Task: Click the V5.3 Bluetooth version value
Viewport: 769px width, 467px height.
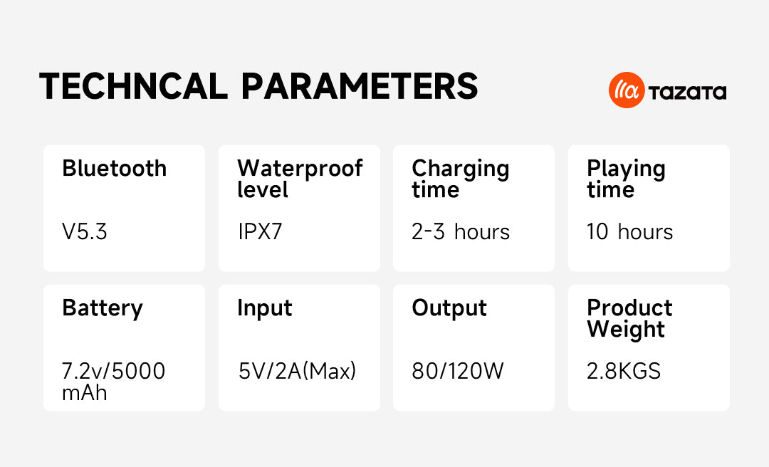Action: point(85,232)
